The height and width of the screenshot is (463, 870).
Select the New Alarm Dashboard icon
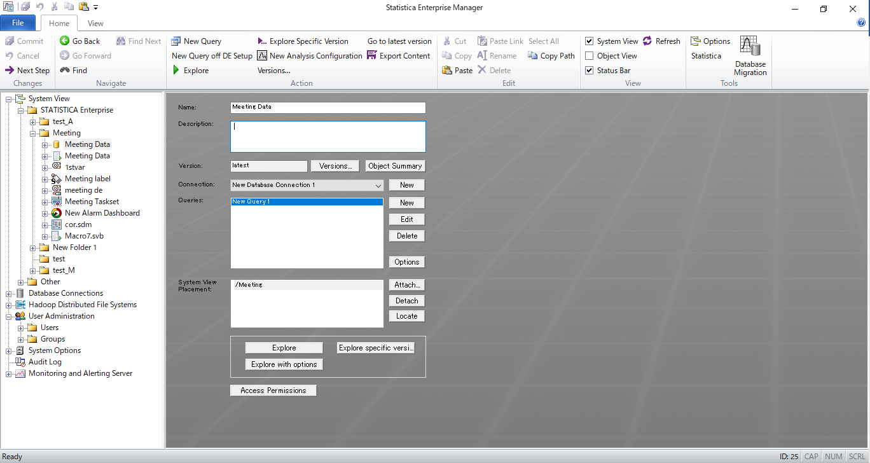pos(56,212)
